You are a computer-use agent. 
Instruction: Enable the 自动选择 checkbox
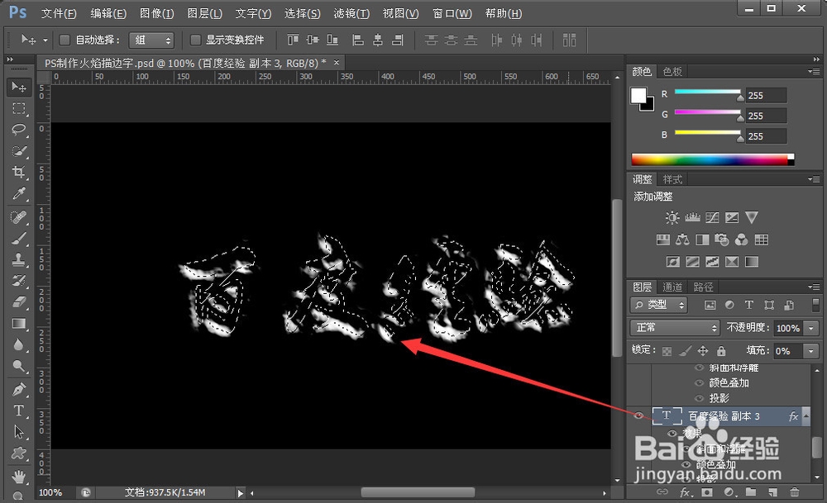pos(65,40)
